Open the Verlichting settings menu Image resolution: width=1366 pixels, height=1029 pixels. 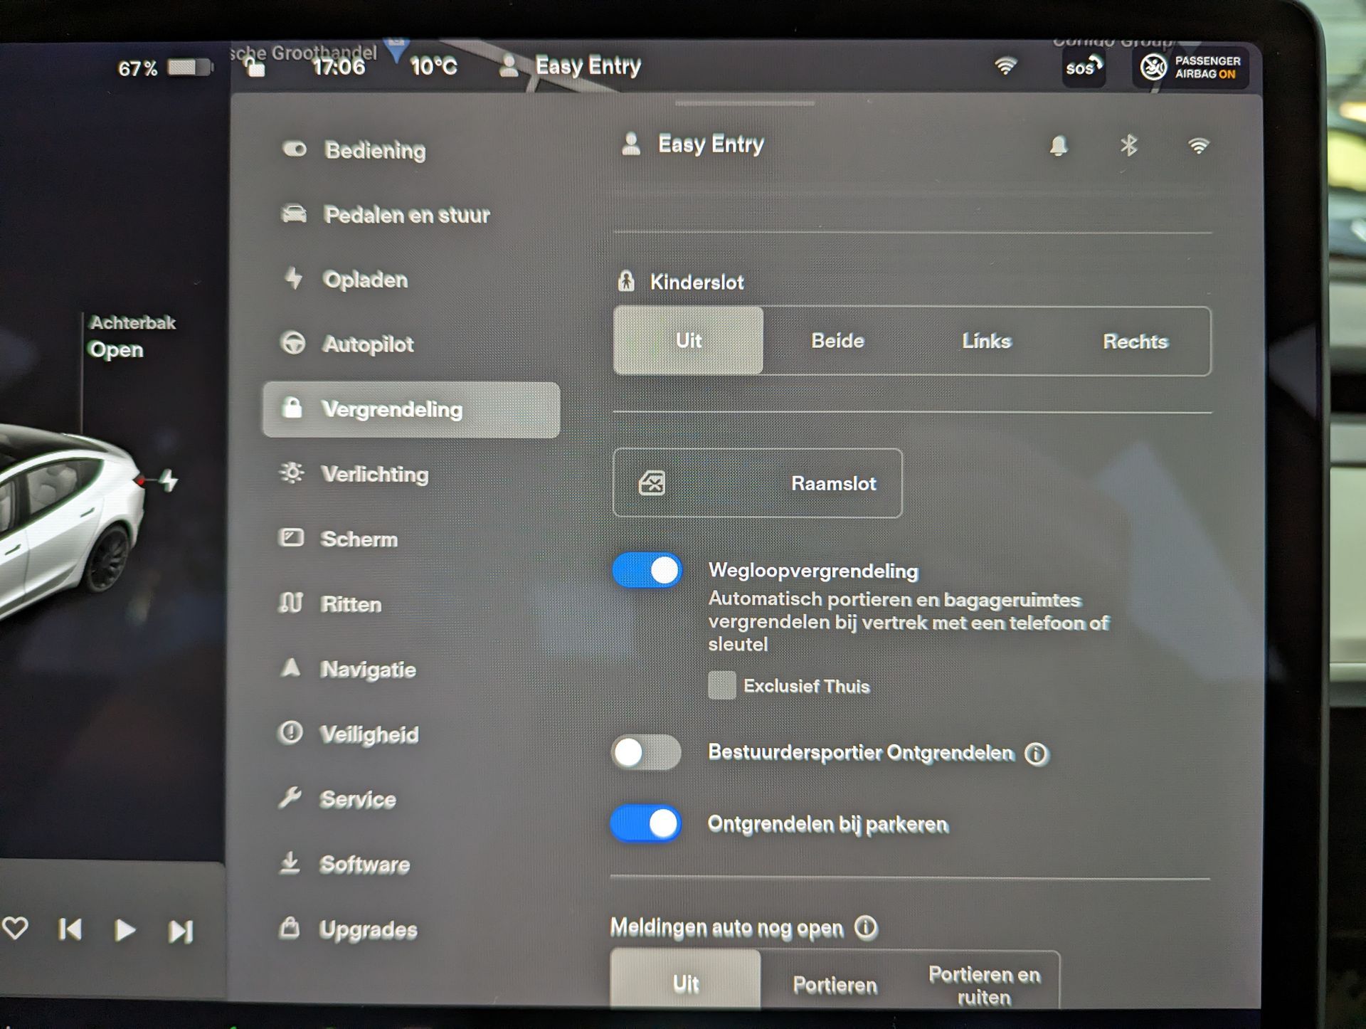click(374, 475)
